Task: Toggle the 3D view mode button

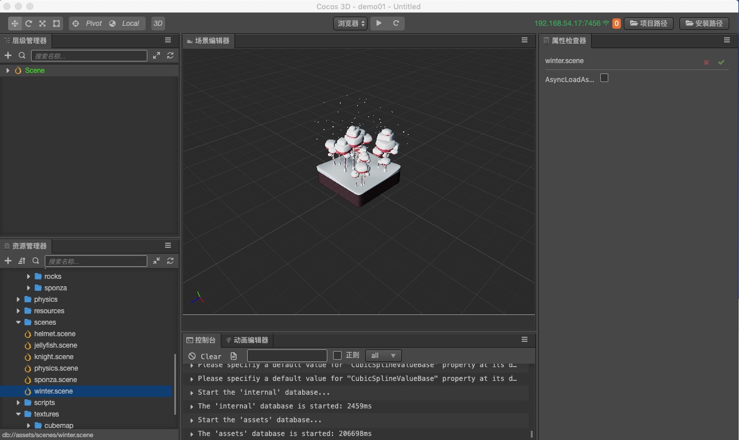Action: coord(158,24)
